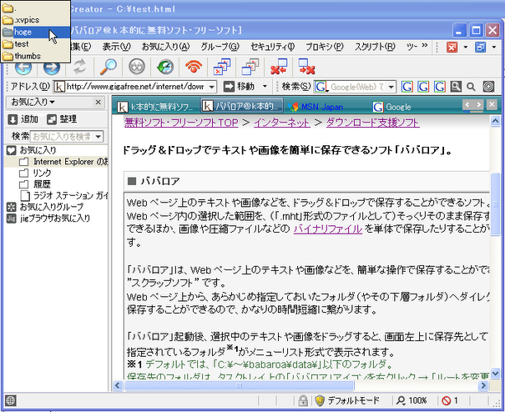Click blue window restore icon in menu bar
Image resolution: width=505 pixels, height=412 pixels.
[480, 48]
